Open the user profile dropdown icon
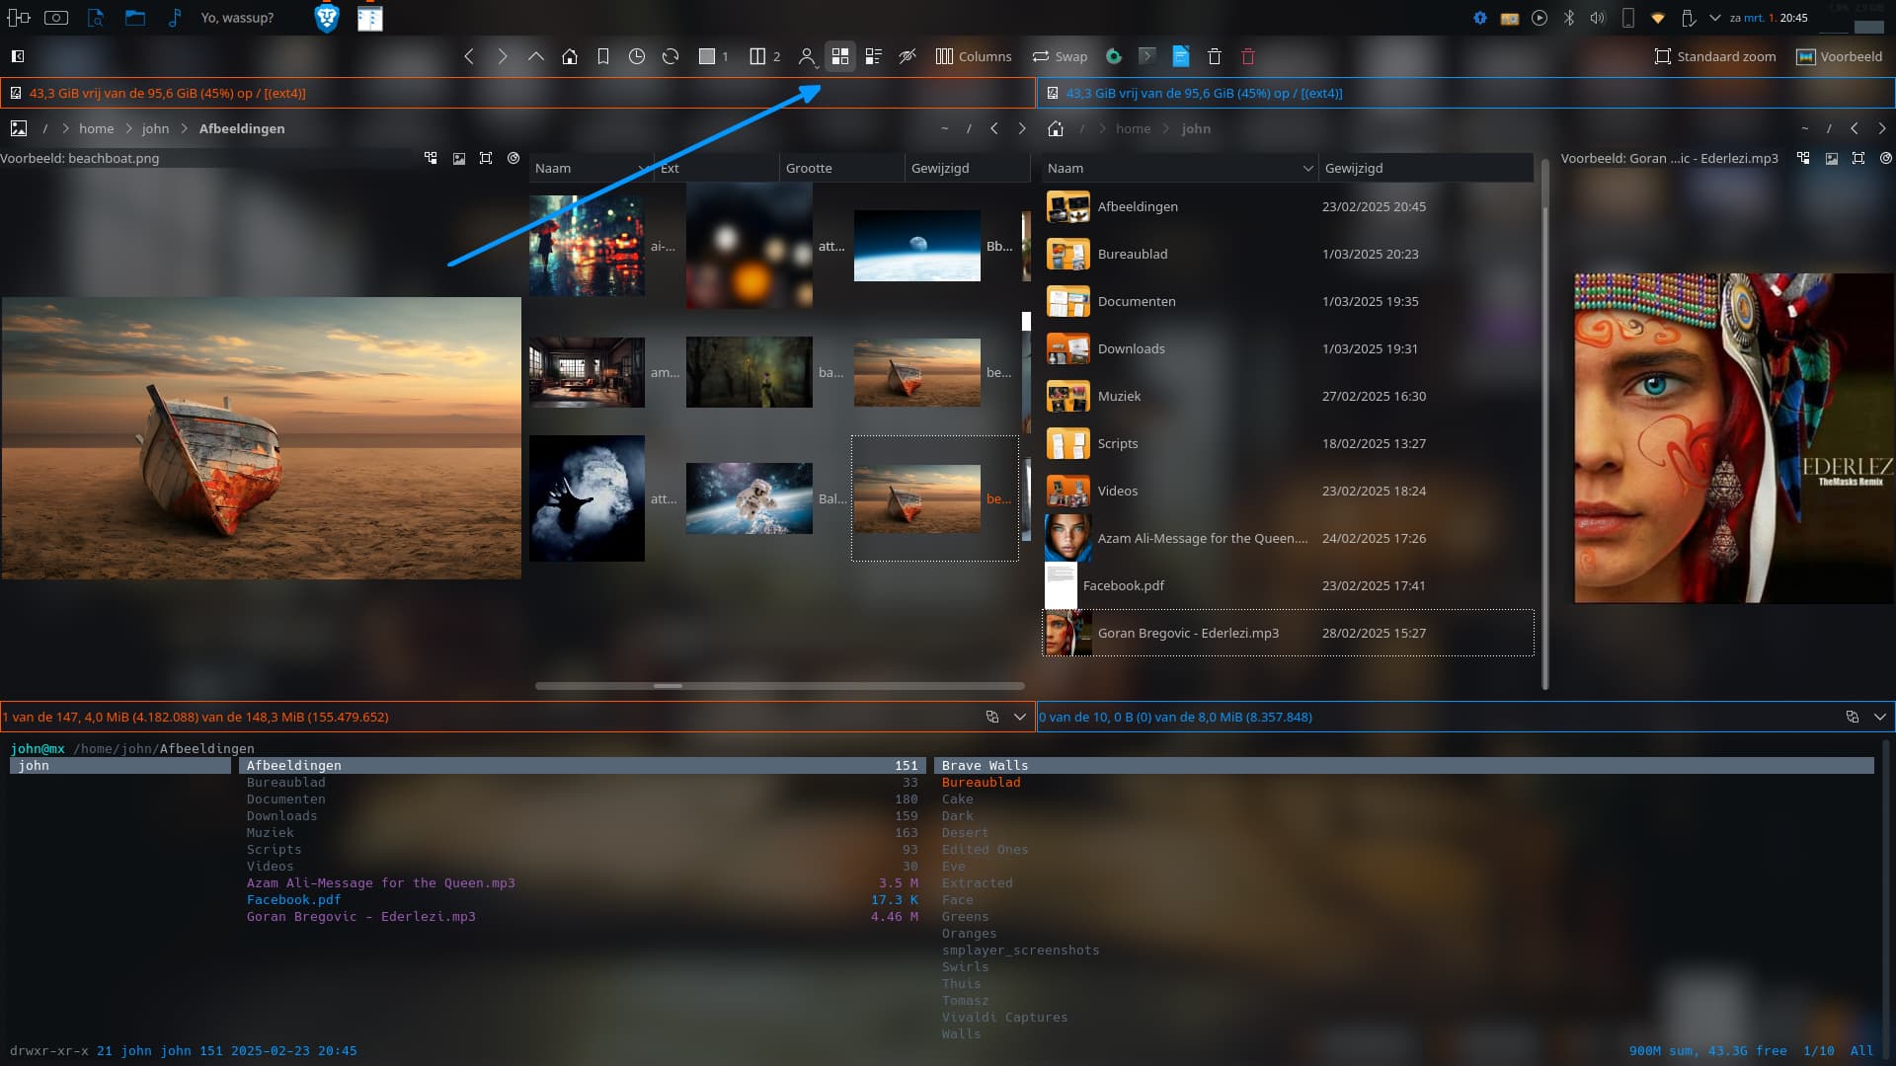Screen dimensions: 1896x1066 (x=807, y=57)
